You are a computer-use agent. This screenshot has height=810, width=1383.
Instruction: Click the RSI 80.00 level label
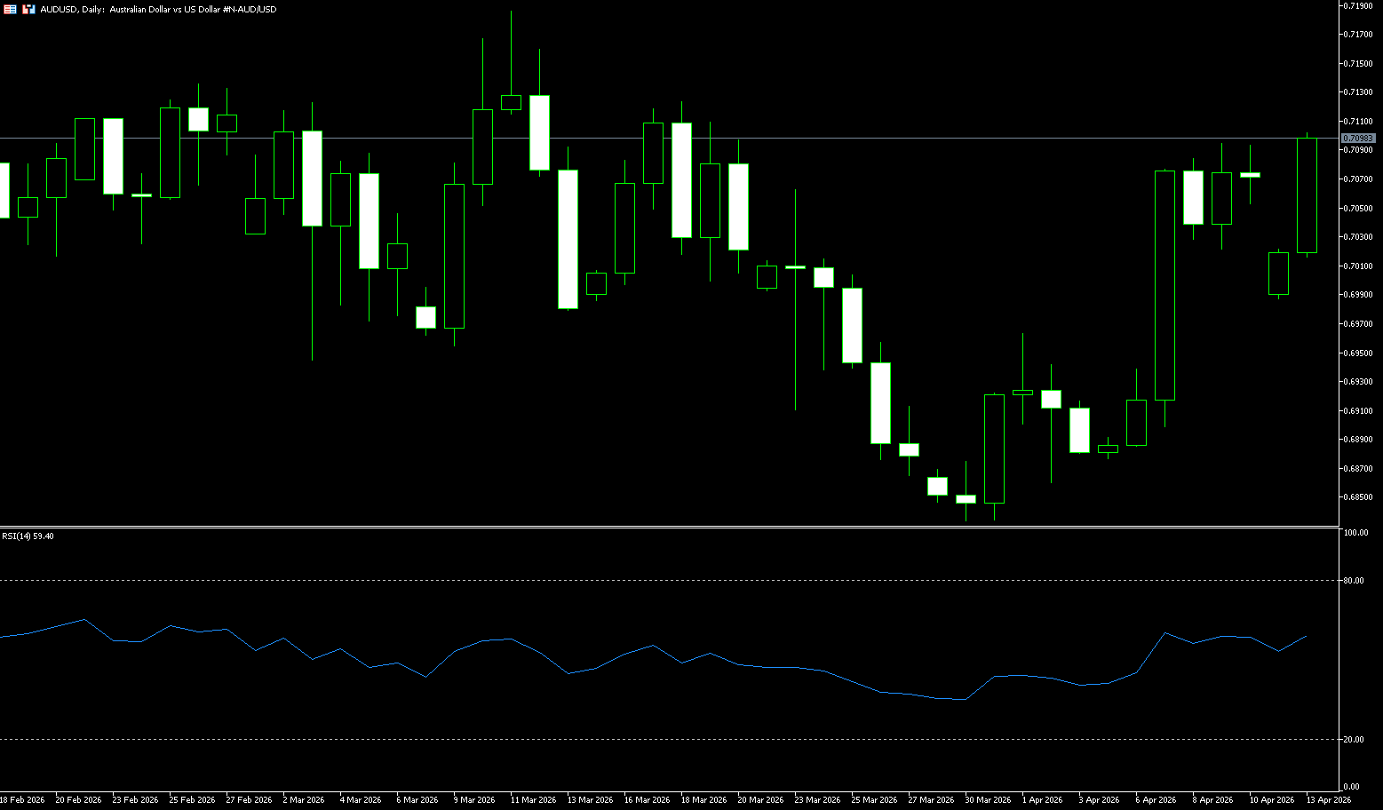coord(1354,581)
